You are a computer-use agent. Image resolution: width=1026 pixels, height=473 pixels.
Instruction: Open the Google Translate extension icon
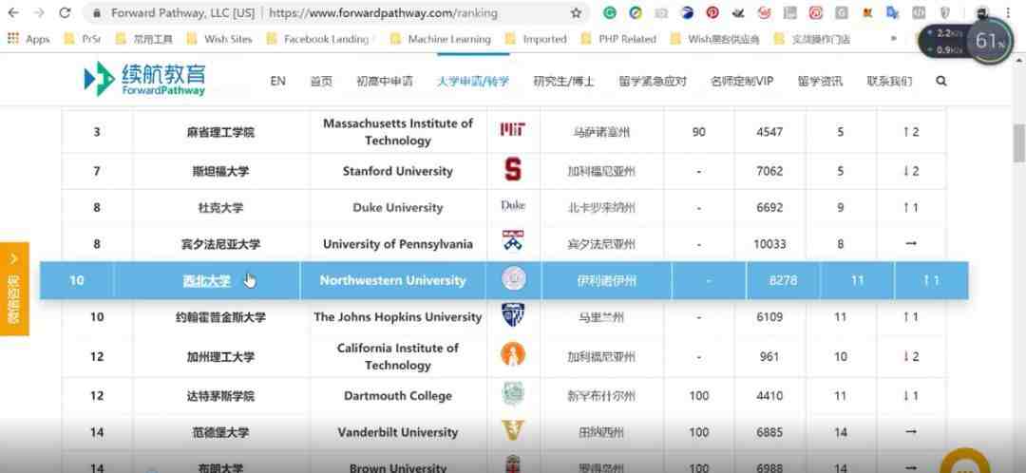892,13
